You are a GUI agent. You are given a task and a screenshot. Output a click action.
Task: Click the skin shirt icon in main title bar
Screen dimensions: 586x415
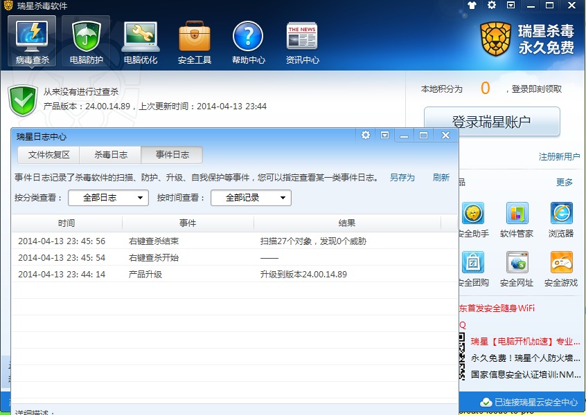tap(472, 6)
